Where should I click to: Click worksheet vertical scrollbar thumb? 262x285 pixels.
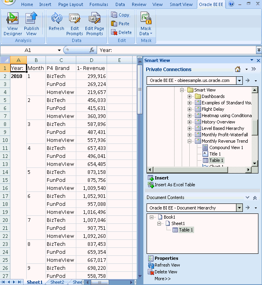click(140, 90)
